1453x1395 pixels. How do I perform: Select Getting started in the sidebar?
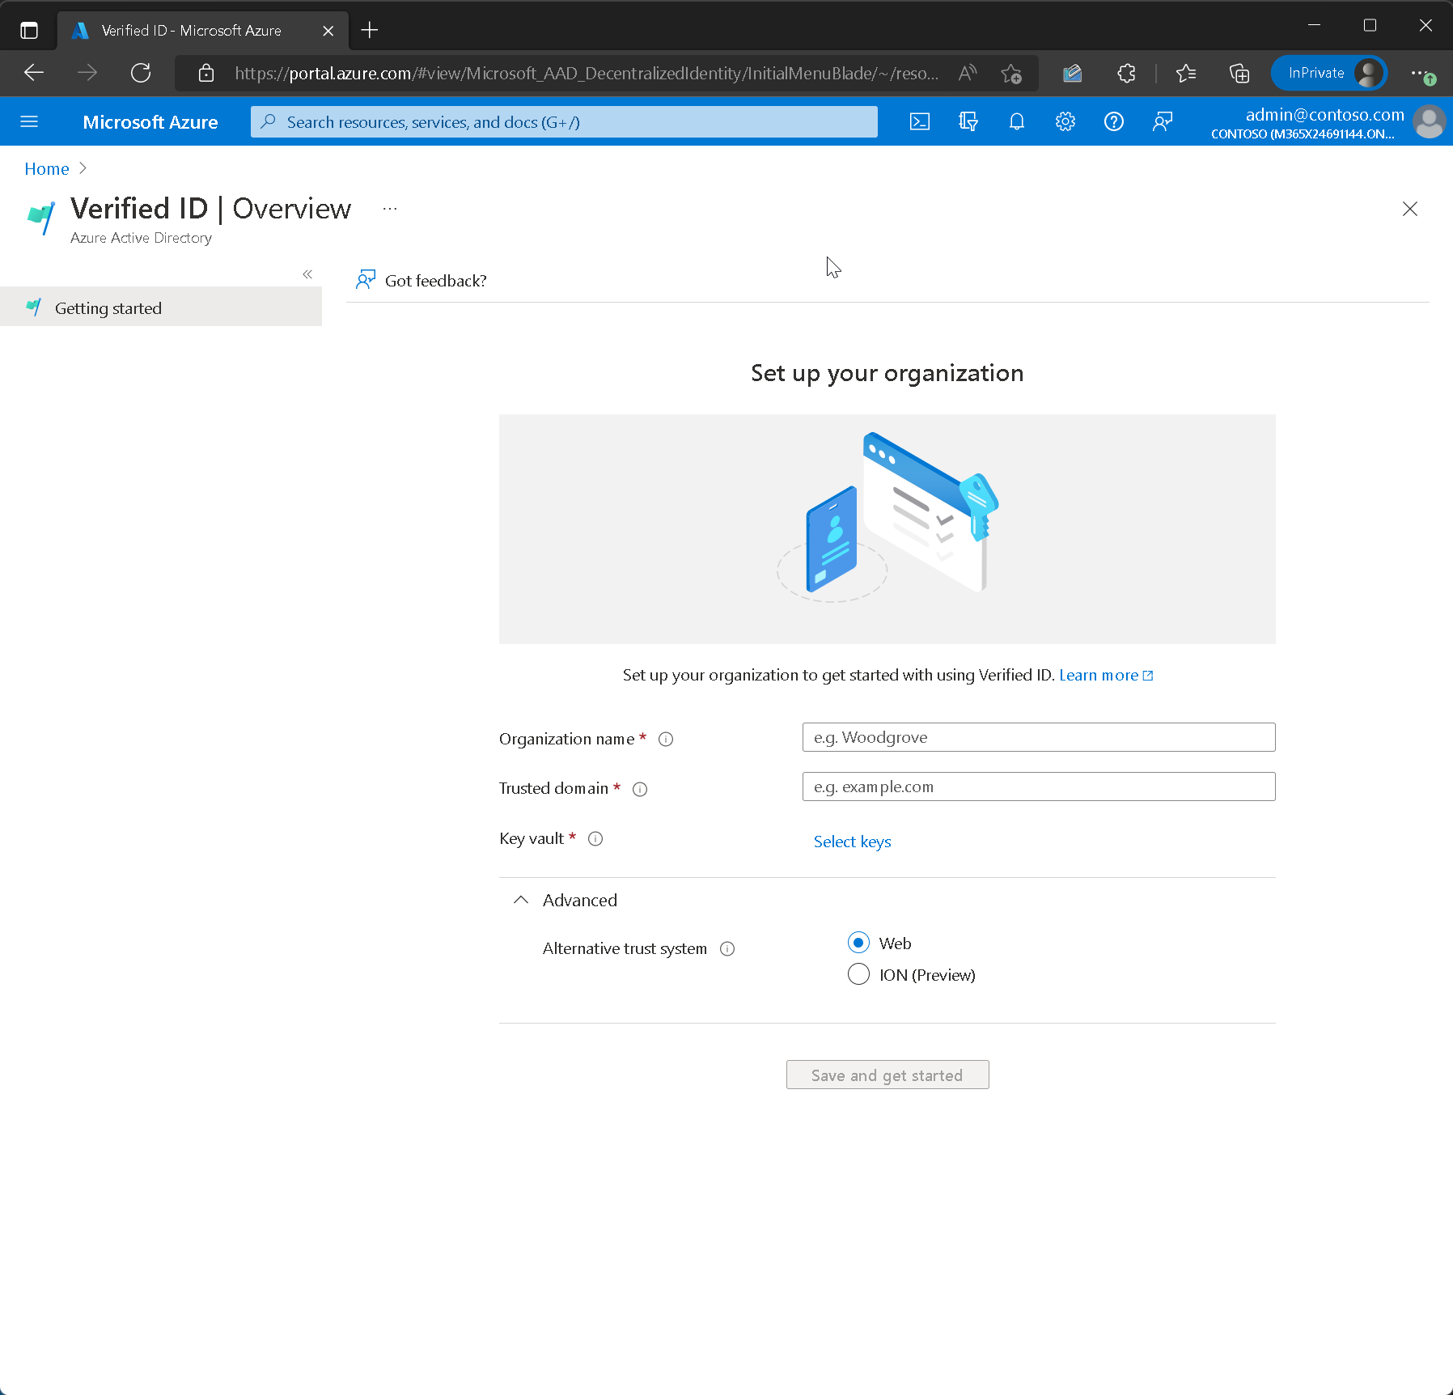click(108, 307)
